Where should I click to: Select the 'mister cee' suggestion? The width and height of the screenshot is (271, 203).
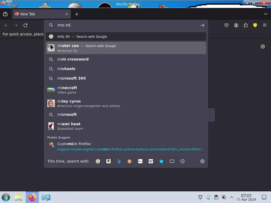(x=126, y=48)
